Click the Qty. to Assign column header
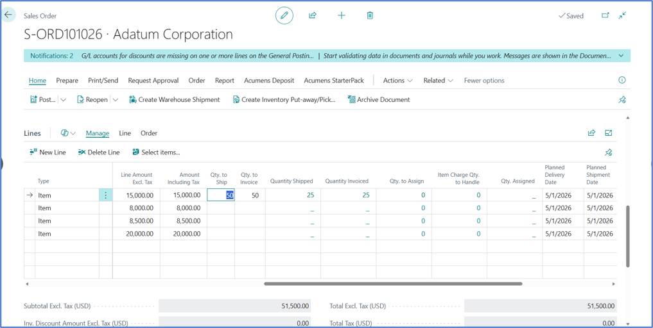The image size is (653, 328). (x=406, y=181)
